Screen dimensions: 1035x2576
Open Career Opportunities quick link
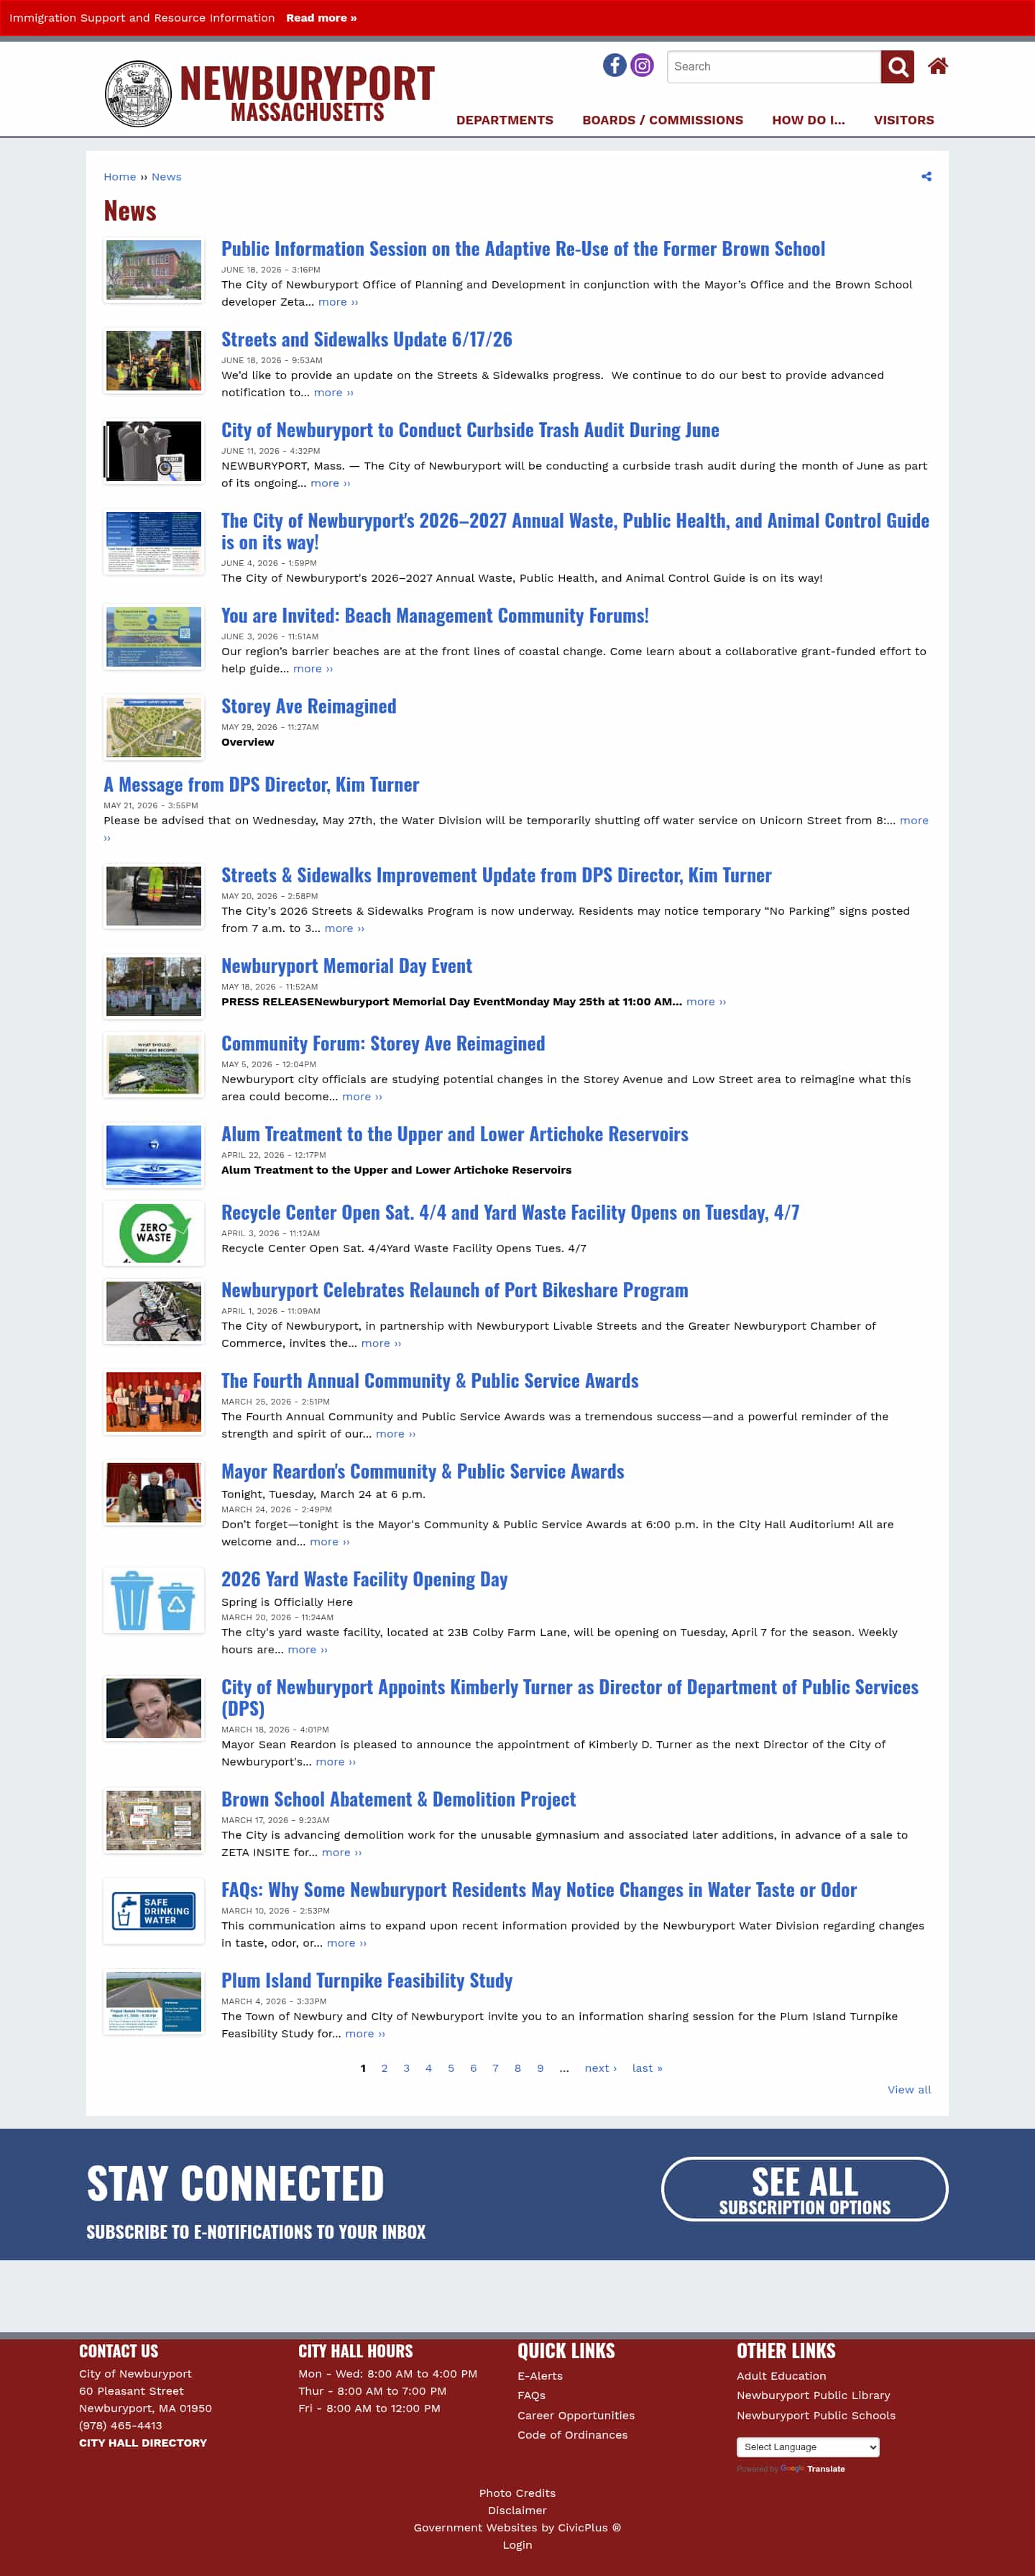(x=576, y=2415)
